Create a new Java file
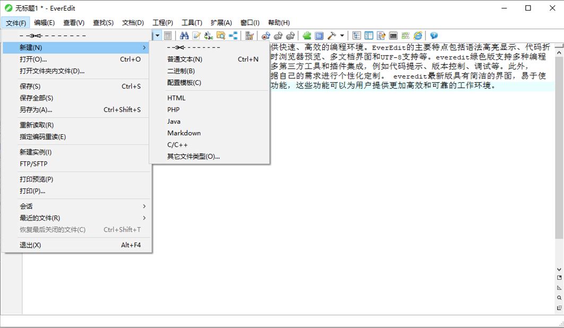Viewport: 564px width, 328px height. coord(210,121)
